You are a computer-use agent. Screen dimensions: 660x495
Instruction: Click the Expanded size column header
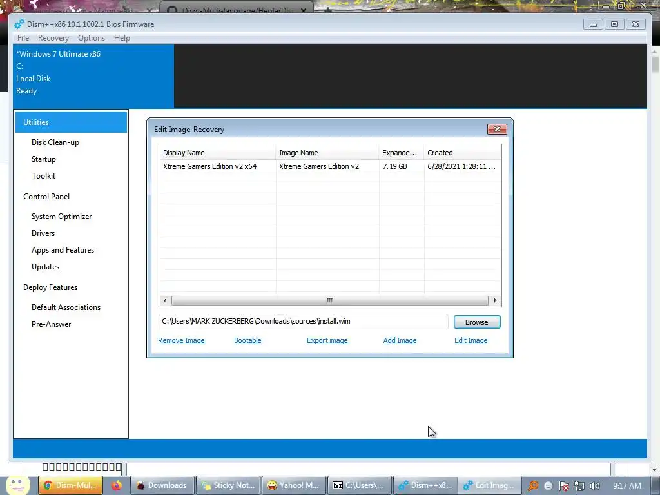pos(401,153)
